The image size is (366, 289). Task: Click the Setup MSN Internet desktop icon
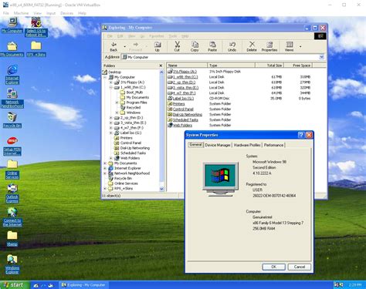12,146
